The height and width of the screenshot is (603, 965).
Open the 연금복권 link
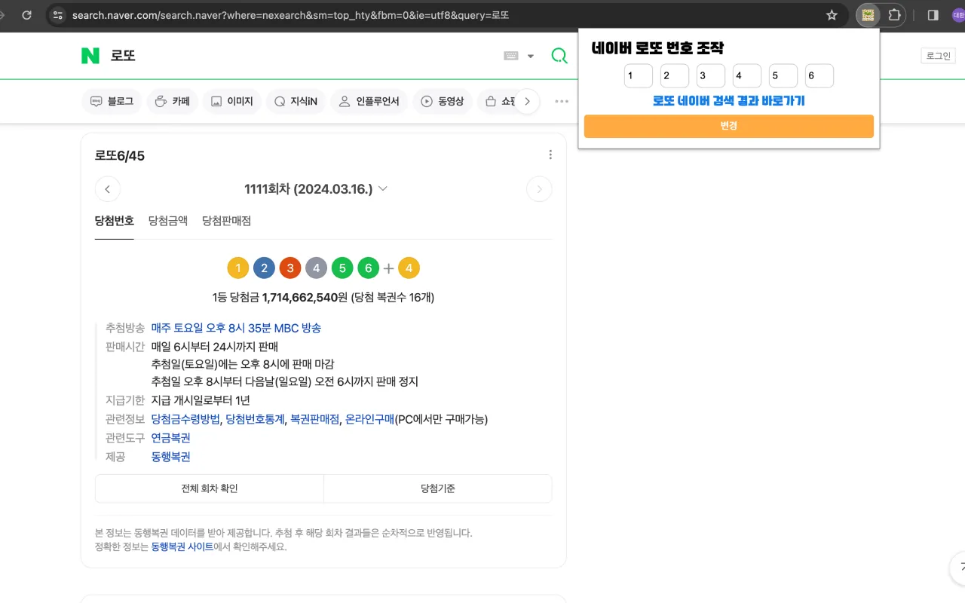pyautogui.click(x=171, y=438)
